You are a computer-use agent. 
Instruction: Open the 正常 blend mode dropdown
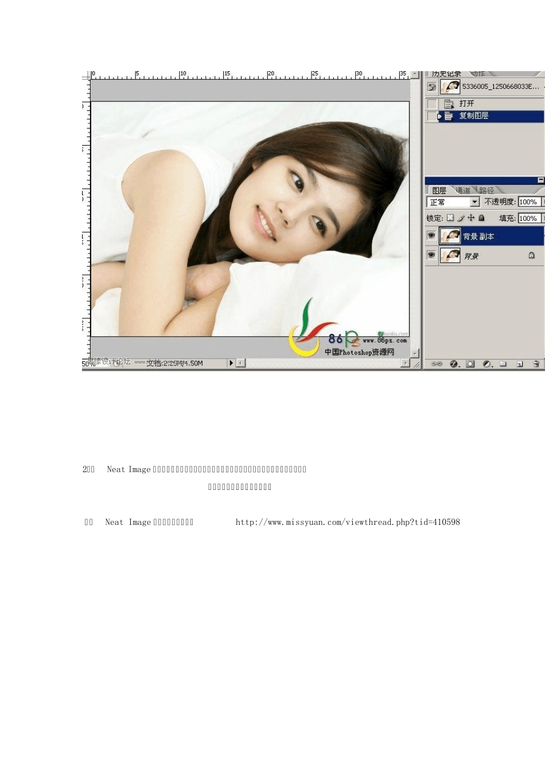(453, 202)
